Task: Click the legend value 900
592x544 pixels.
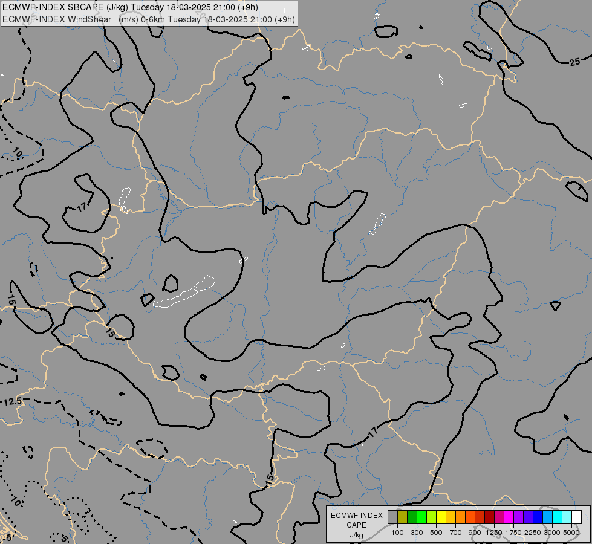Action: (x=475, y=533)
